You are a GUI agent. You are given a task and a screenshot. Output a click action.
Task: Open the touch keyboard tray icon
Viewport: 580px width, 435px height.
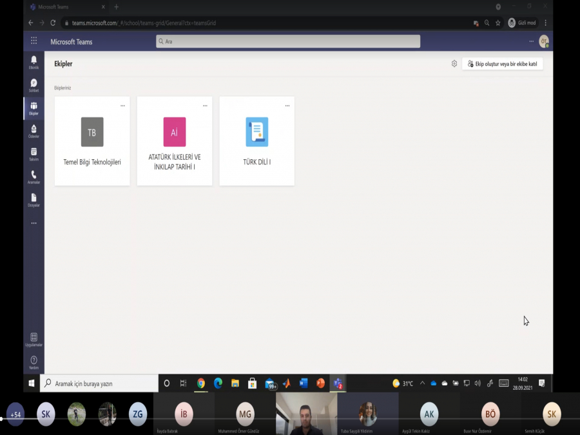(x=503, y=383)
